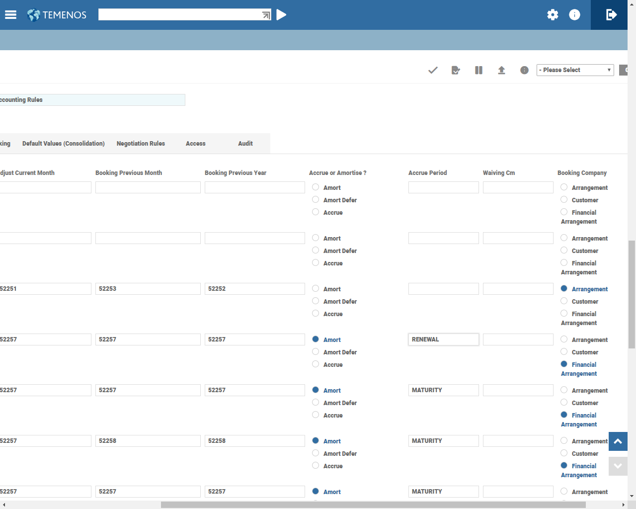Click the blue scroll-up chevron button
636x509 pixels.
[x=618, y=441]
